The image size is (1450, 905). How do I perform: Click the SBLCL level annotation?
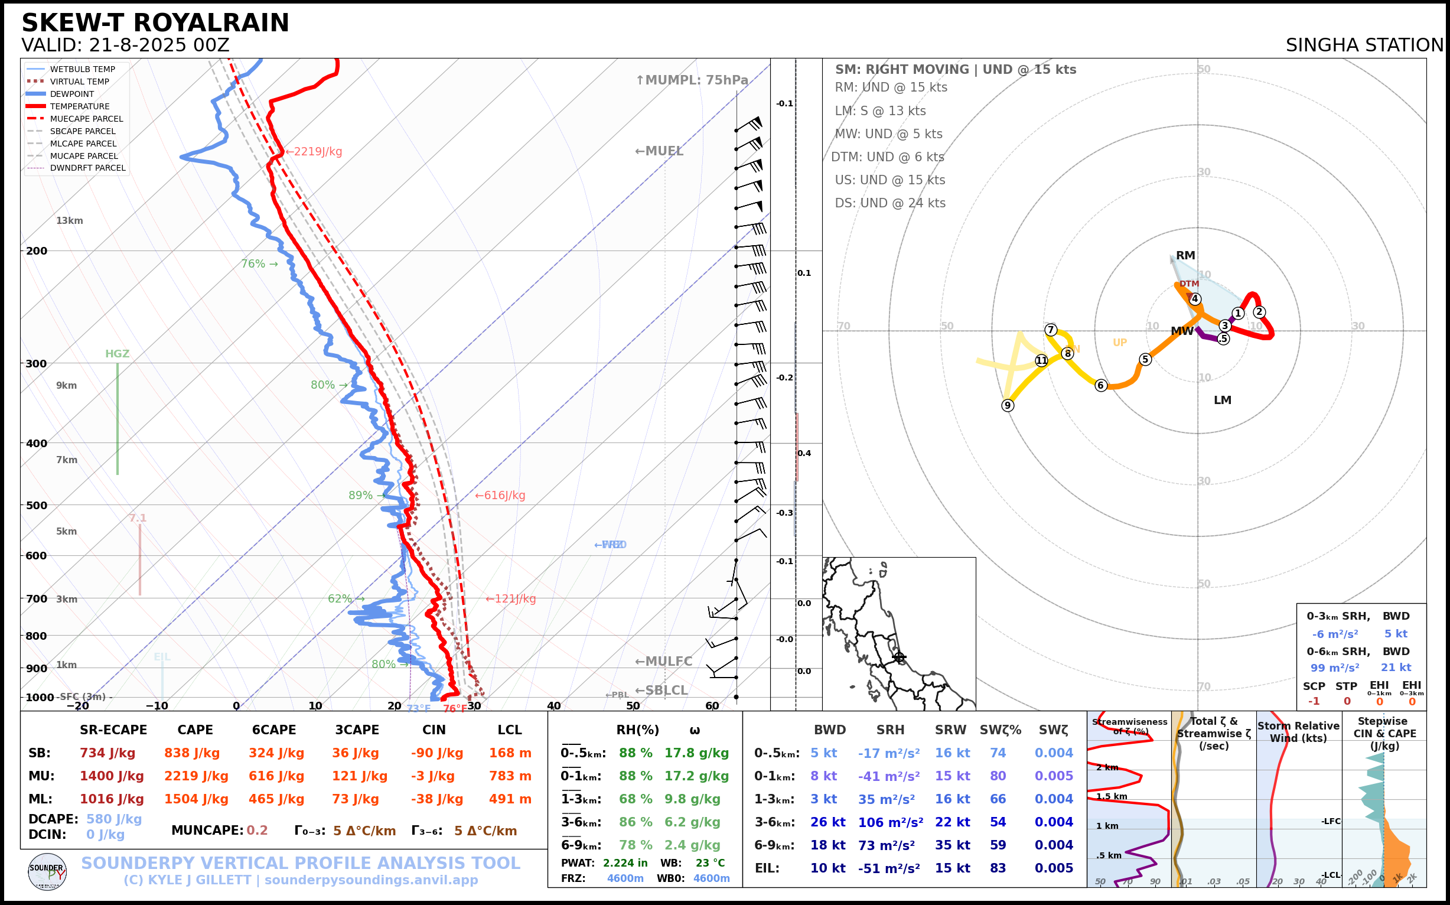click(661, 690)
